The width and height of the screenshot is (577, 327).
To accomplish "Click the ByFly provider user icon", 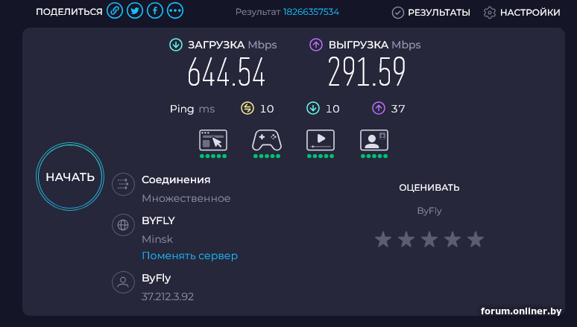I will point(122,282).
